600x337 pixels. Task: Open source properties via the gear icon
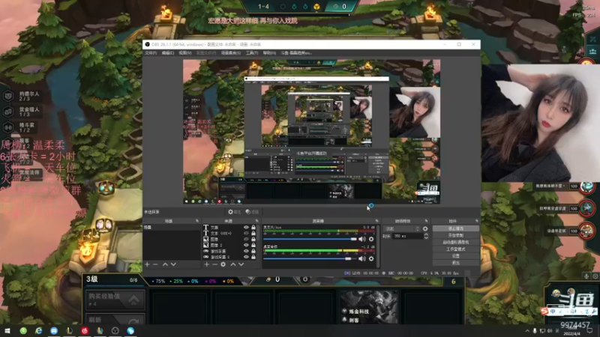pos(223,264)
